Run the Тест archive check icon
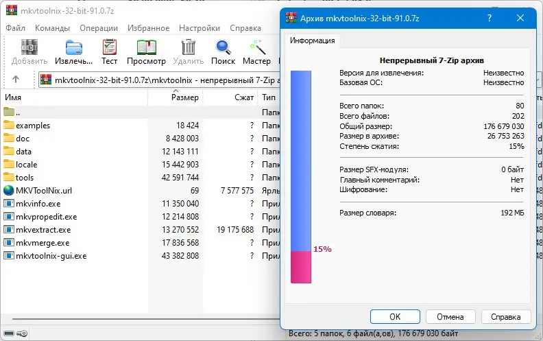Viewport: 543px width, 341px height. pos(110,47)
